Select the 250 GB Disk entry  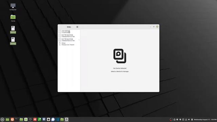pyautogui.click(x=69, y=32)
